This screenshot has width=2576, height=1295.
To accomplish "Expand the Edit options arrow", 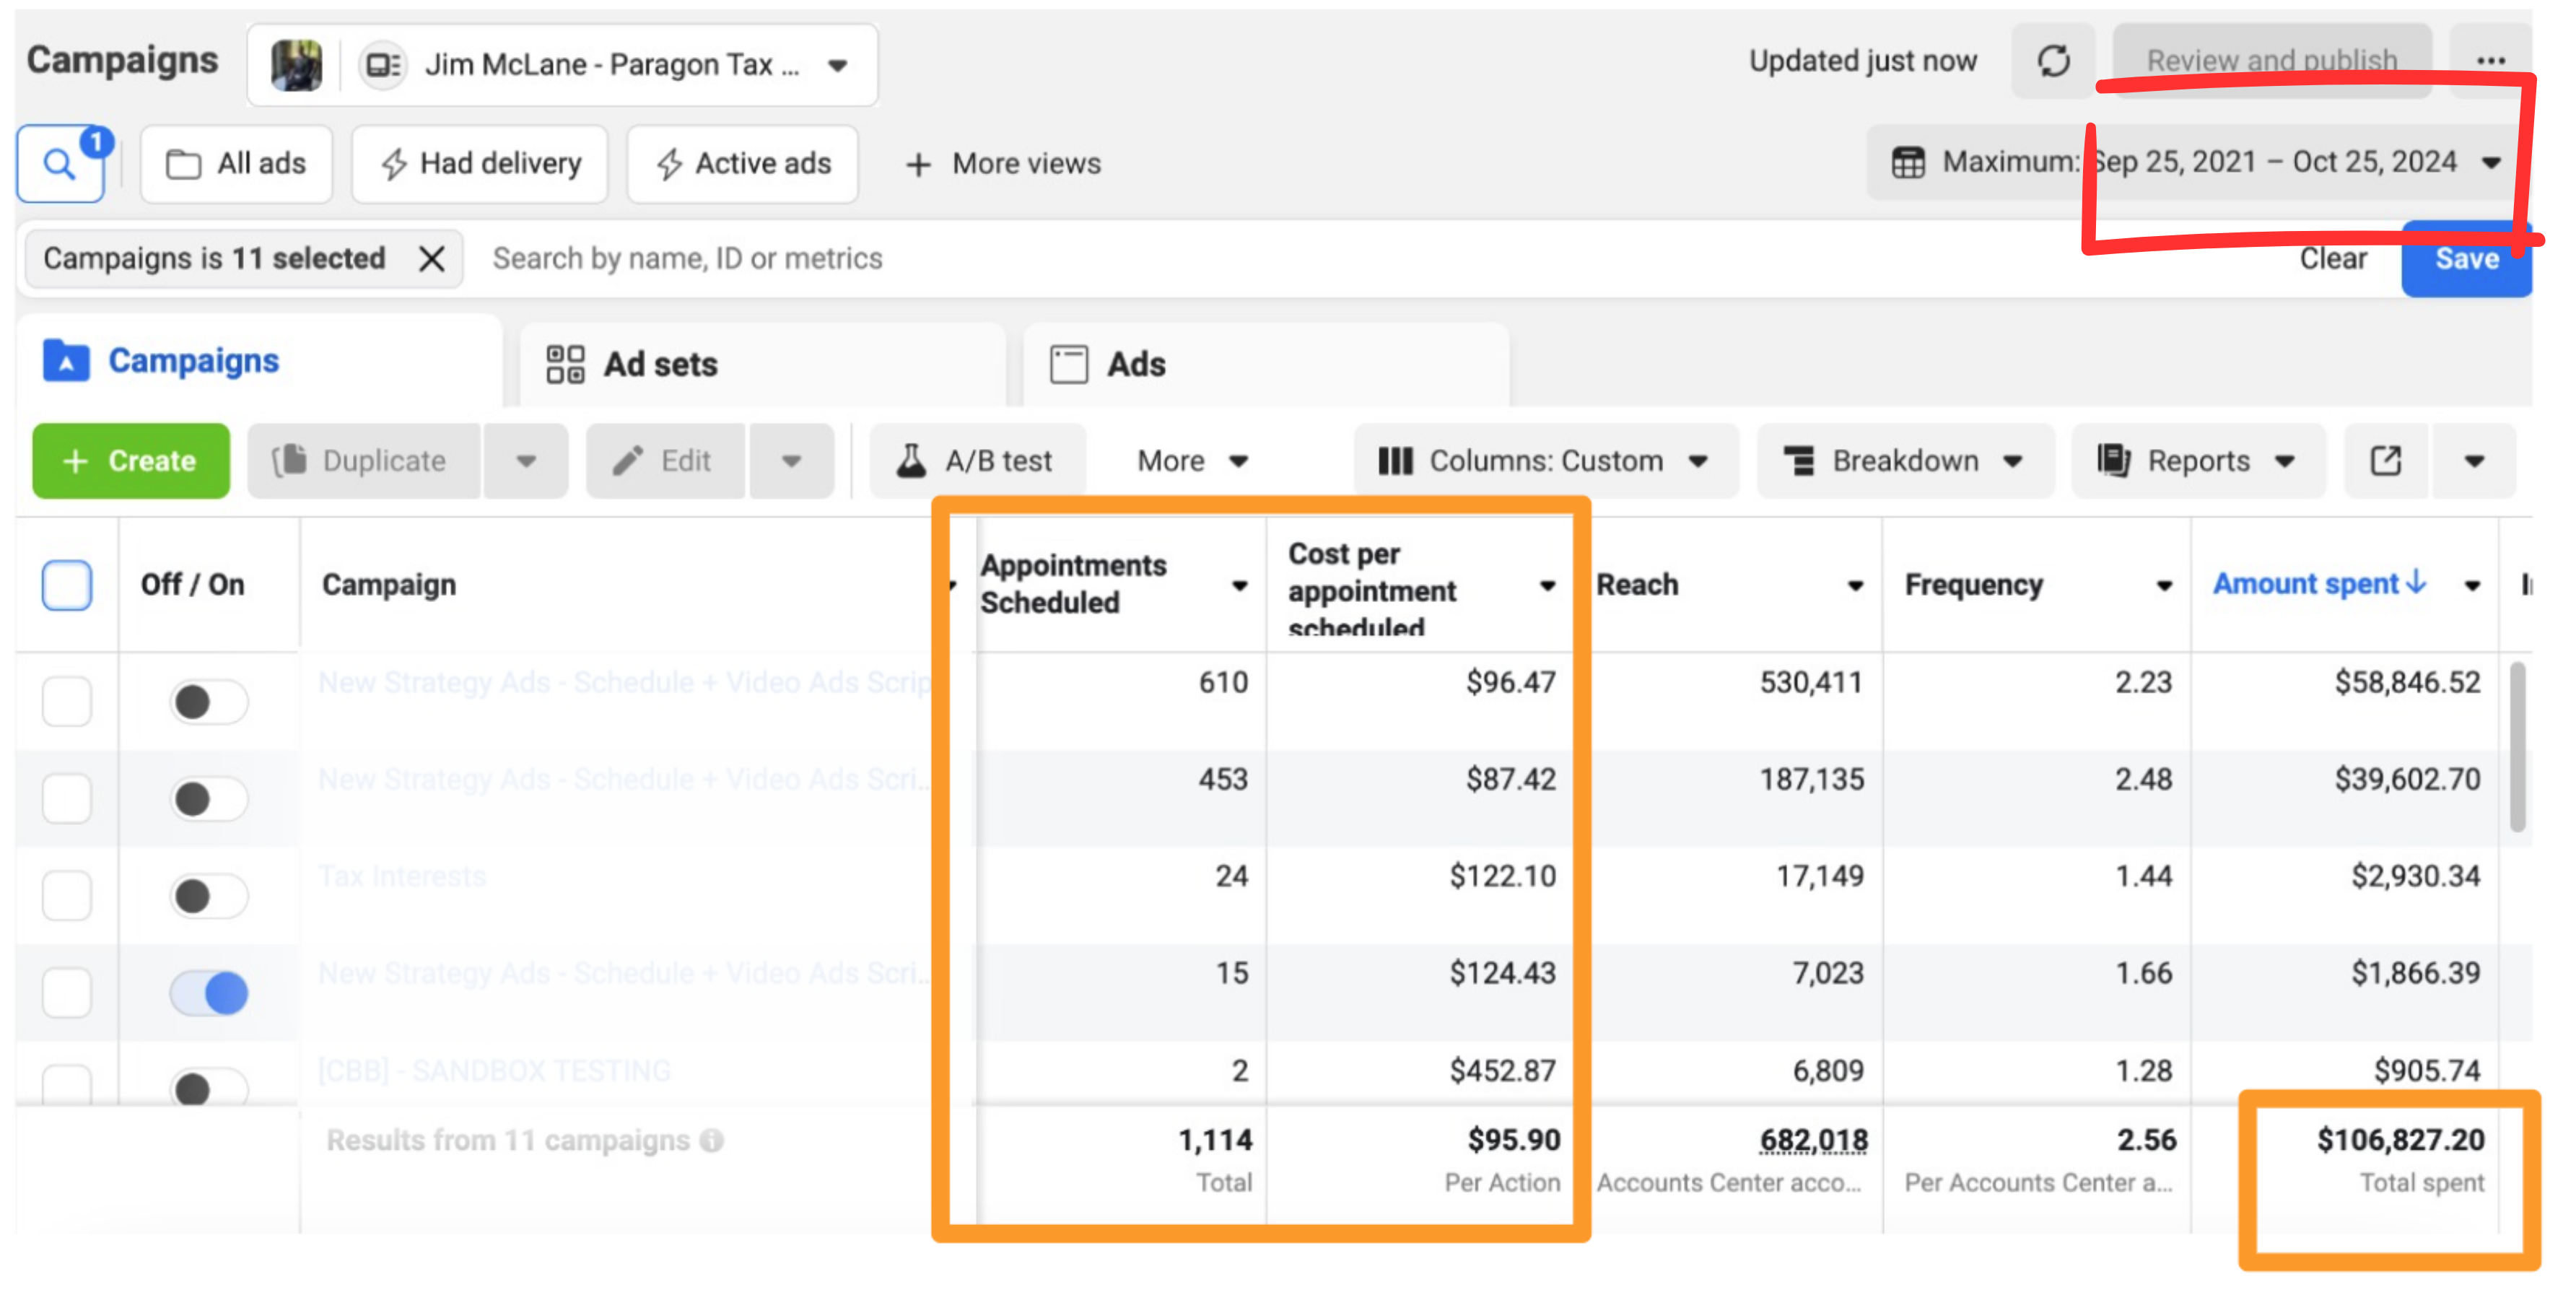I will click(791, 461).
